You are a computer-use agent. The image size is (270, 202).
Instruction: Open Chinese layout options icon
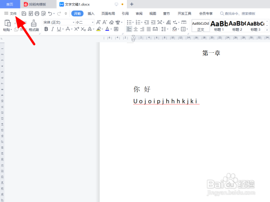coord(160,22)
